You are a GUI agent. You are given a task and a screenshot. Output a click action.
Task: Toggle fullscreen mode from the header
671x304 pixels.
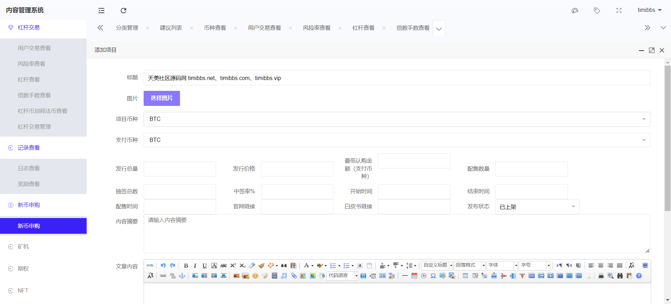tap(619, 10)
